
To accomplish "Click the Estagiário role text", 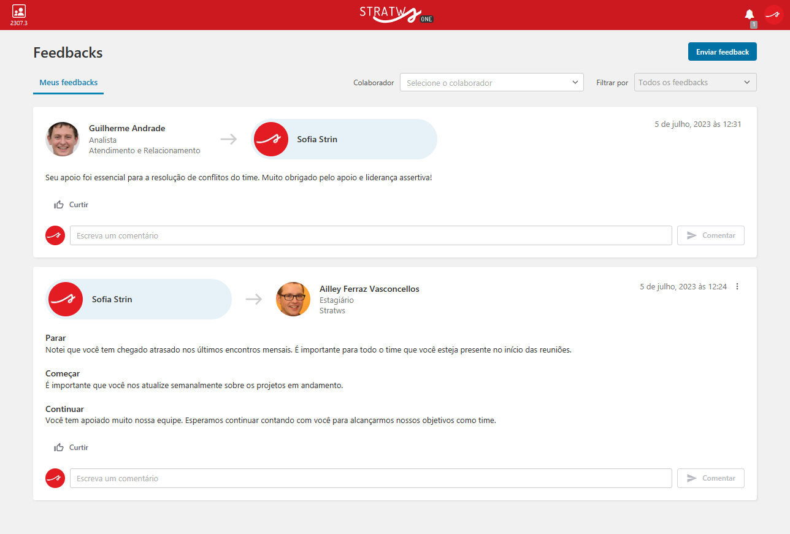I will [x=337, y=300].
